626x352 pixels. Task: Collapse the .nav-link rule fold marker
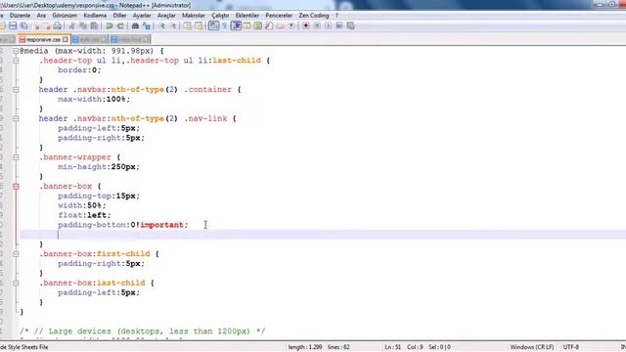[16, 118]
